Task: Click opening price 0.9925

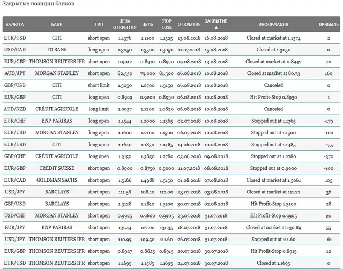Action: pyautogui.click(x=125, y=215)
